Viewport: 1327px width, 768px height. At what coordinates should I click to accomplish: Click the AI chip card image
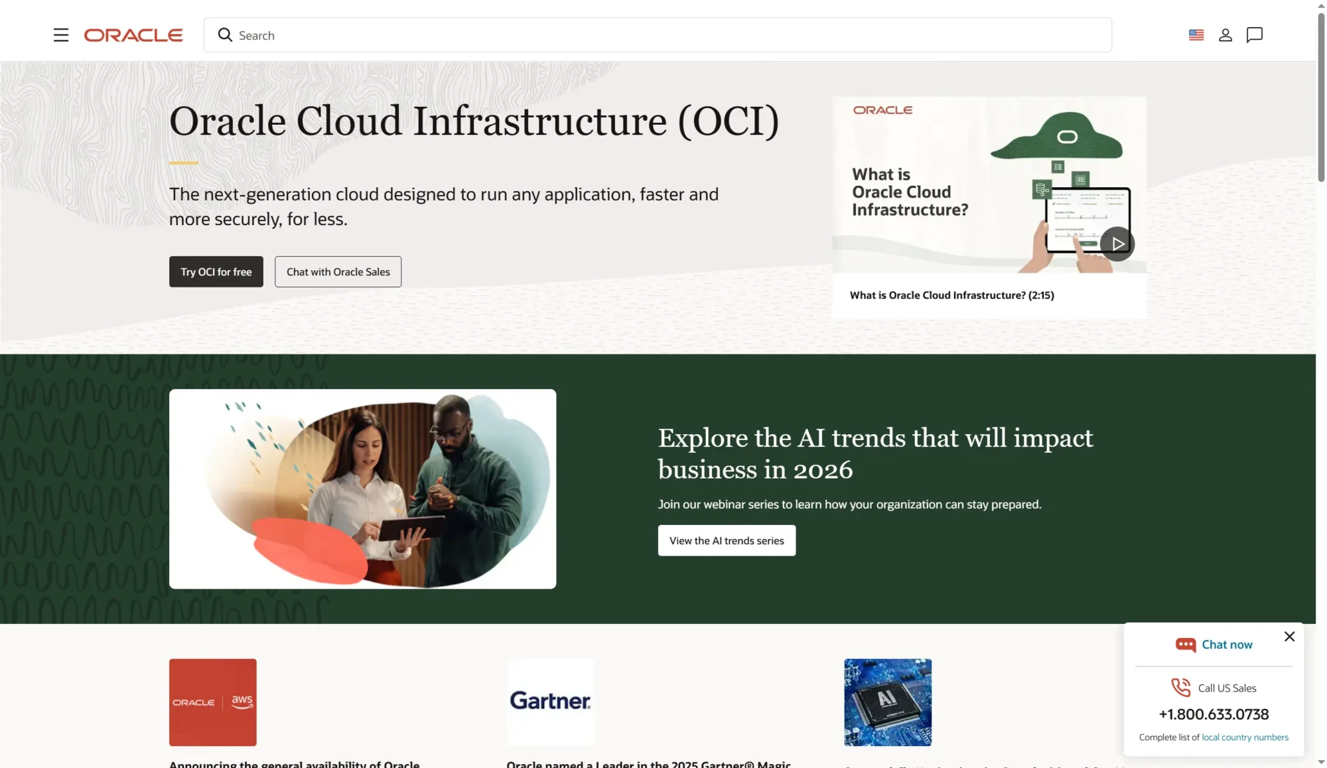coord(888,702)
